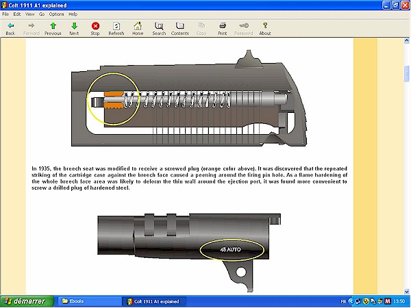
Task: Open the Go menu
Action: 42,14
